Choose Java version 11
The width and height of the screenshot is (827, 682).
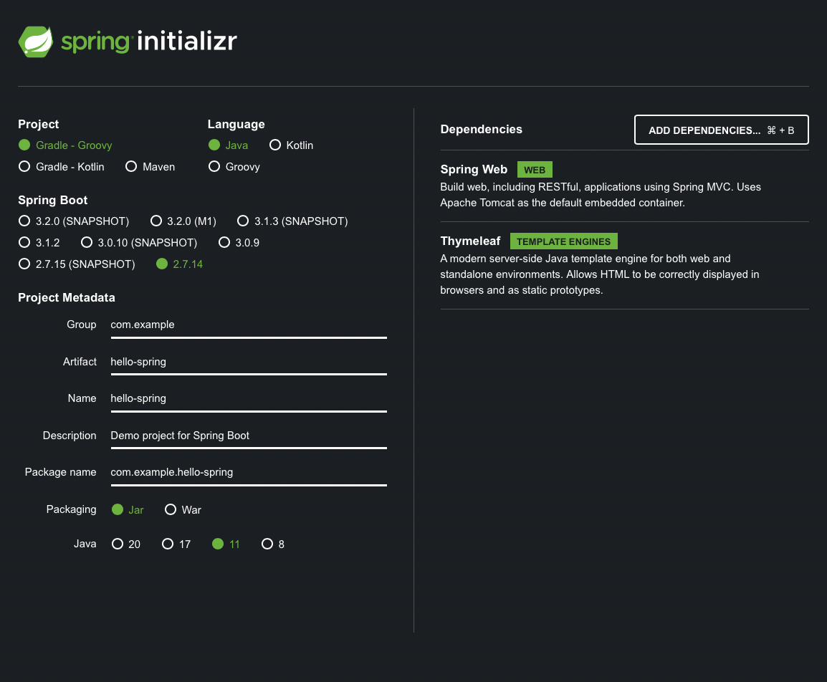coord(226,544)
